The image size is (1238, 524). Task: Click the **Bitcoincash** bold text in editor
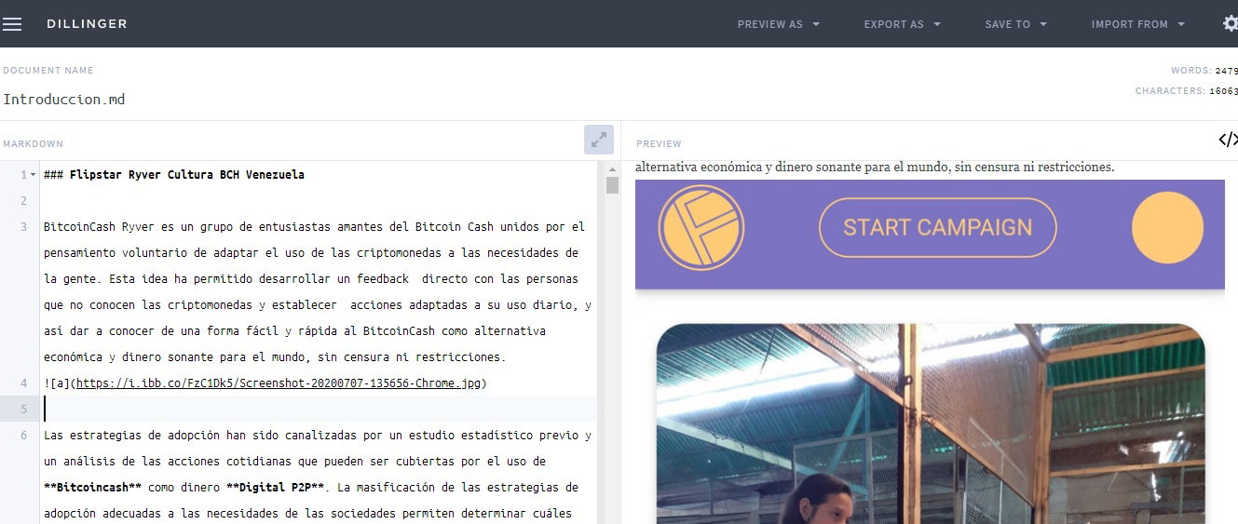(x=92, y=487)
